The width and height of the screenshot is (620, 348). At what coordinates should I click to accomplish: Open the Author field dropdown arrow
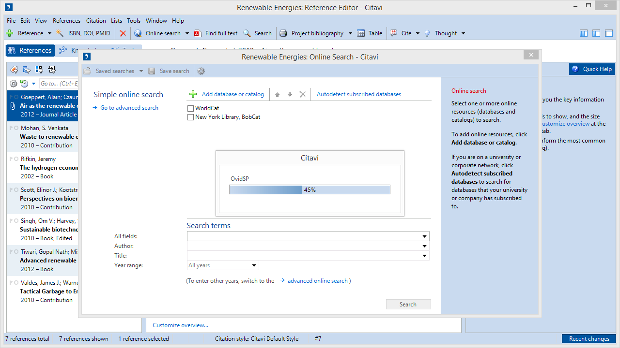424,246
